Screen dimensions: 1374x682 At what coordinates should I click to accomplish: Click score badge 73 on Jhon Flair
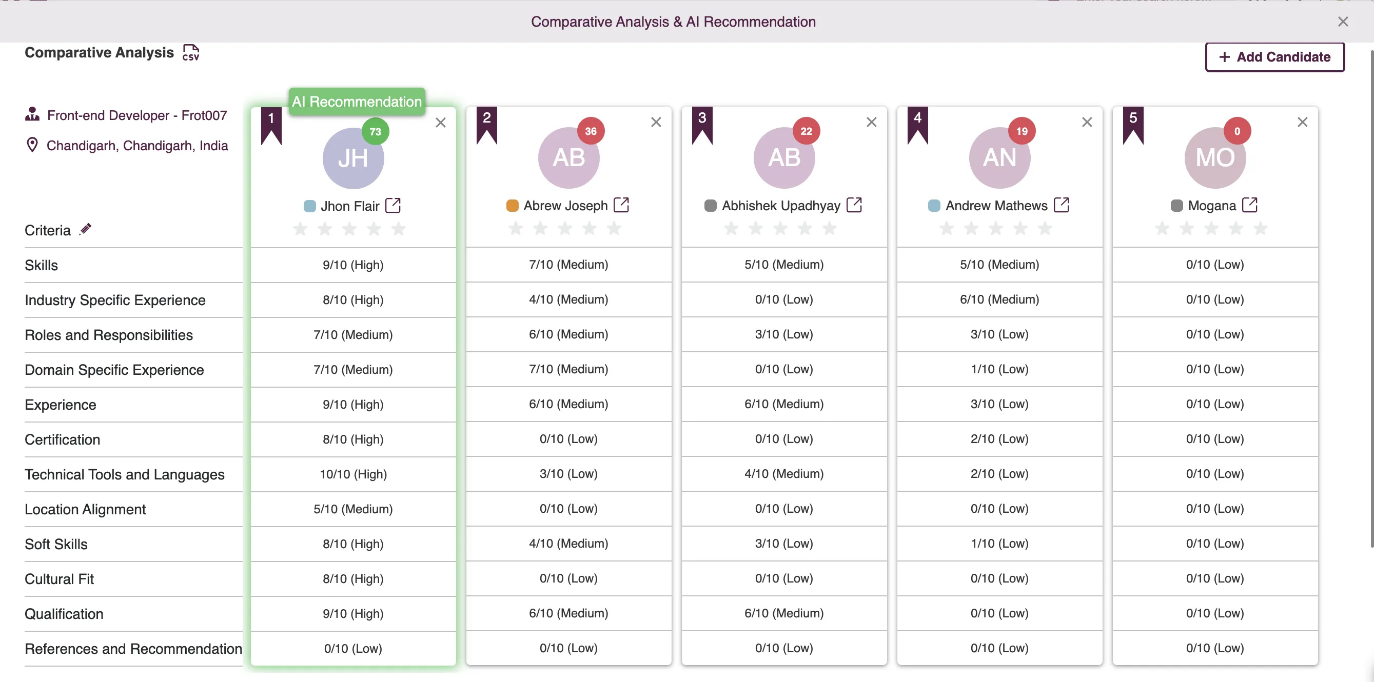point(376,131)
